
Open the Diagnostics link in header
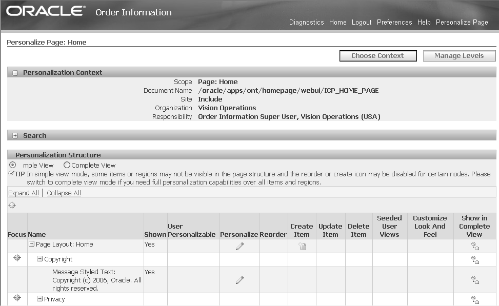click(307, 22)
